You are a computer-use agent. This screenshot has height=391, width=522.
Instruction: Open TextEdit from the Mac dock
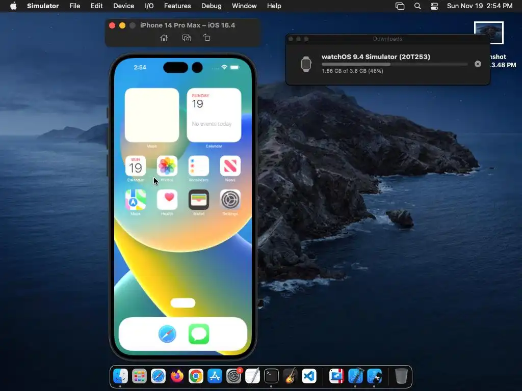pos(252,376)
